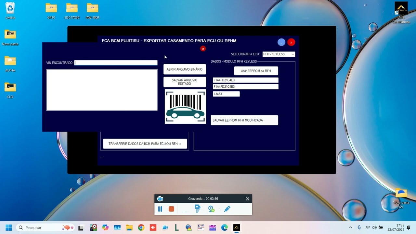Close the Gravando recorder toolbar
Image resolution: width=416 pixels, height=234 pixels.
247,199
